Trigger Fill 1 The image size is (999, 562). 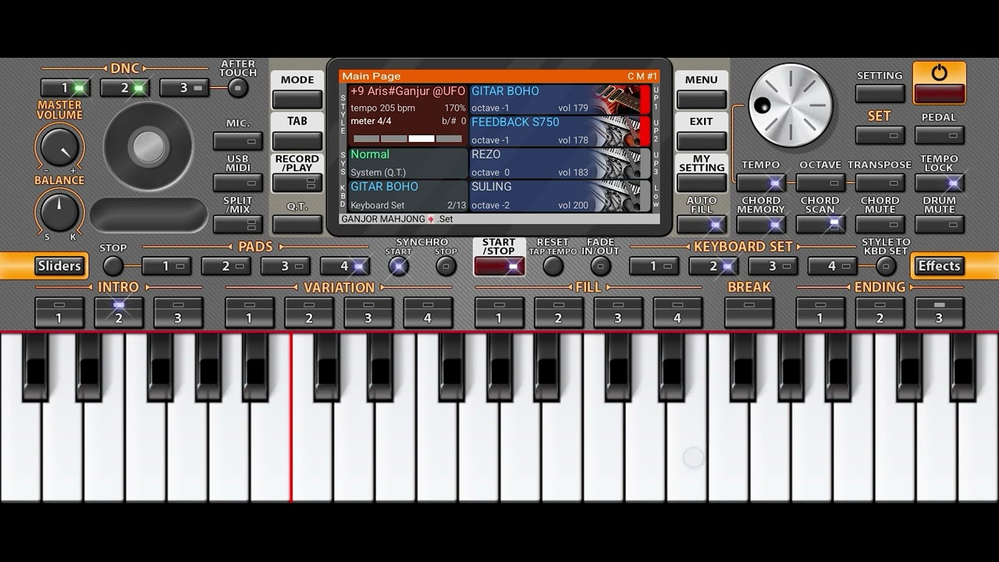click(x=499, y=312)
